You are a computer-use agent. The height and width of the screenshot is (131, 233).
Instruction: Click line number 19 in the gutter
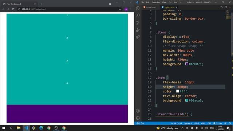tap(150, 87)
